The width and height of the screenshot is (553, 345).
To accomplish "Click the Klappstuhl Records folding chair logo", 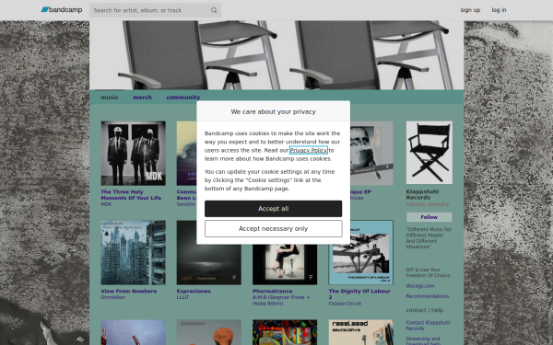I will point(429,153).
